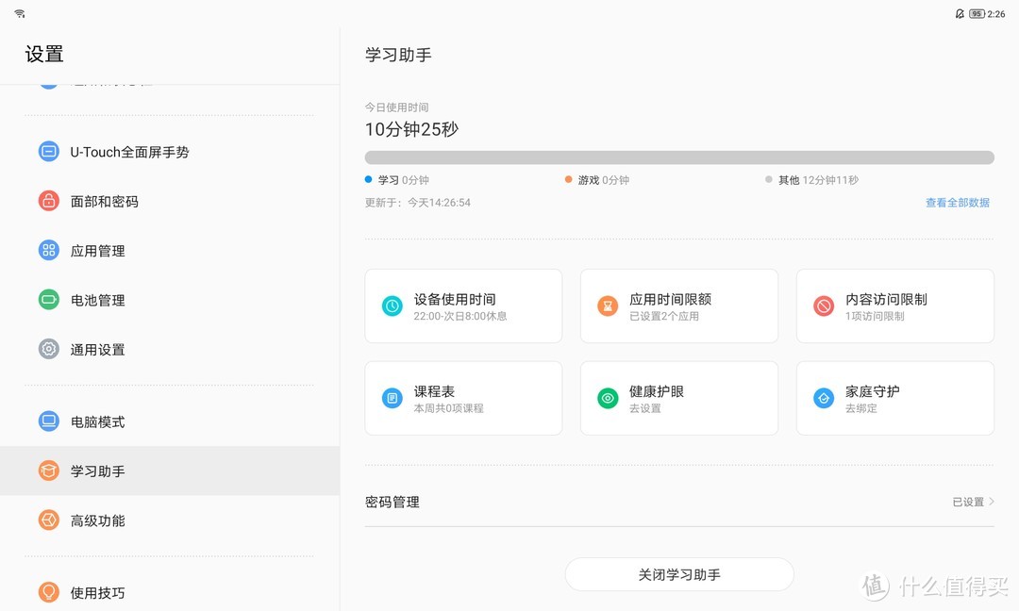This screenshot has height=611, width=1019.
Task: Select the 电池管理 battery icon
Action: (x=48, y=300)
